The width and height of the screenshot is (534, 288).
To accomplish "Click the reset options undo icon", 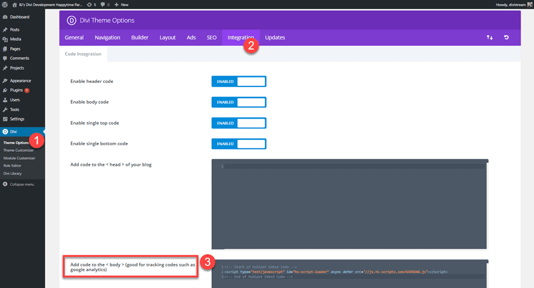I will 507,38.
